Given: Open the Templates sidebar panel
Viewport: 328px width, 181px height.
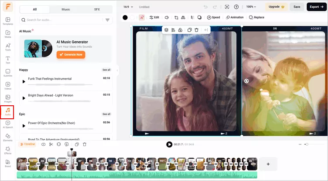Looking at the screenshot, I should [8, 21].
